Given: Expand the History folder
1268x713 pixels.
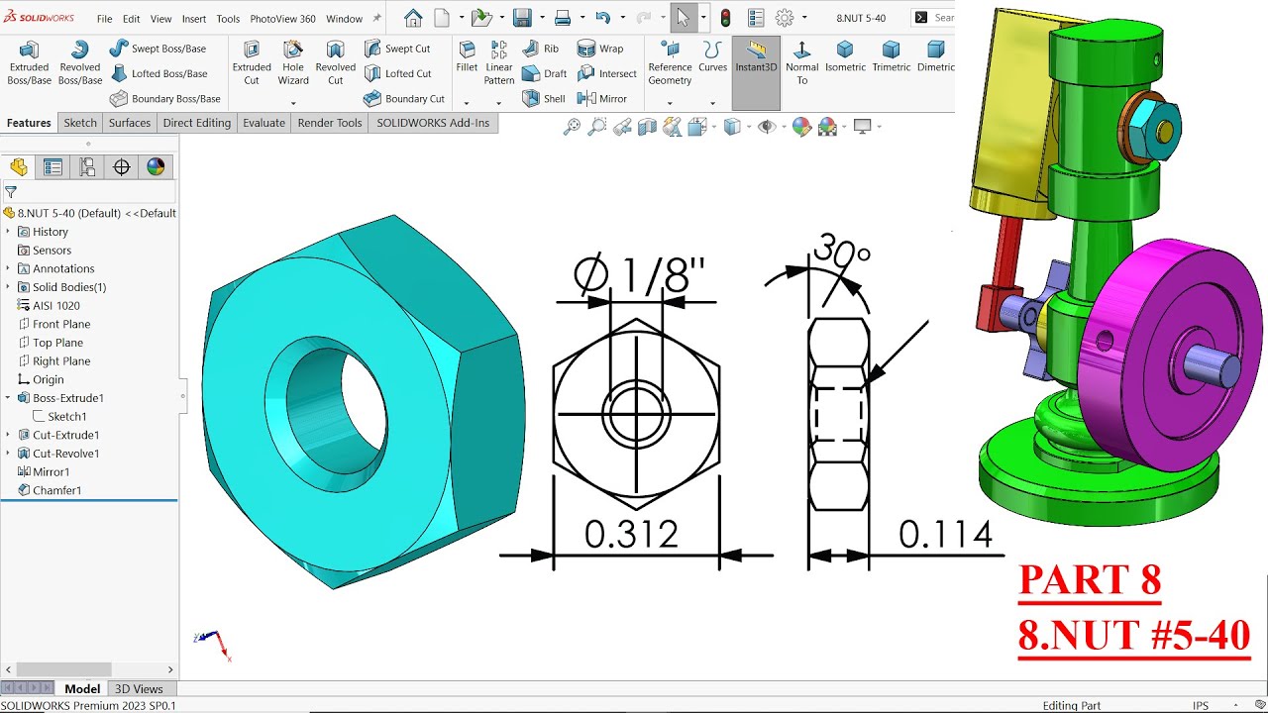Looking at the screenshot, I should 8,232.
